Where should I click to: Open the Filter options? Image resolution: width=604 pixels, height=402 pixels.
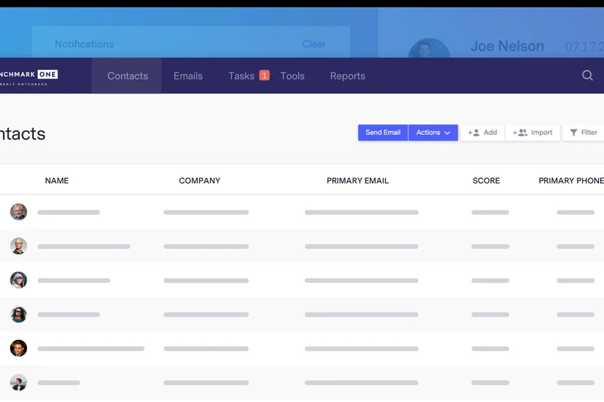[584, 133]
